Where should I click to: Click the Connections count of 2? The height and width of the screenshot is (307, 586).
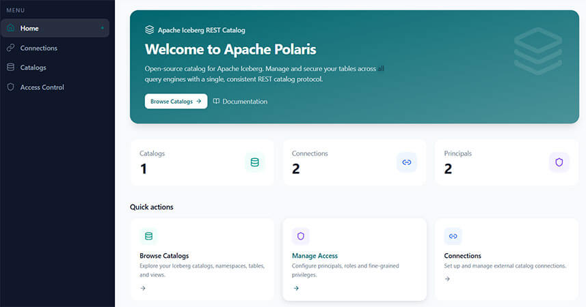[x=296, y=169]
